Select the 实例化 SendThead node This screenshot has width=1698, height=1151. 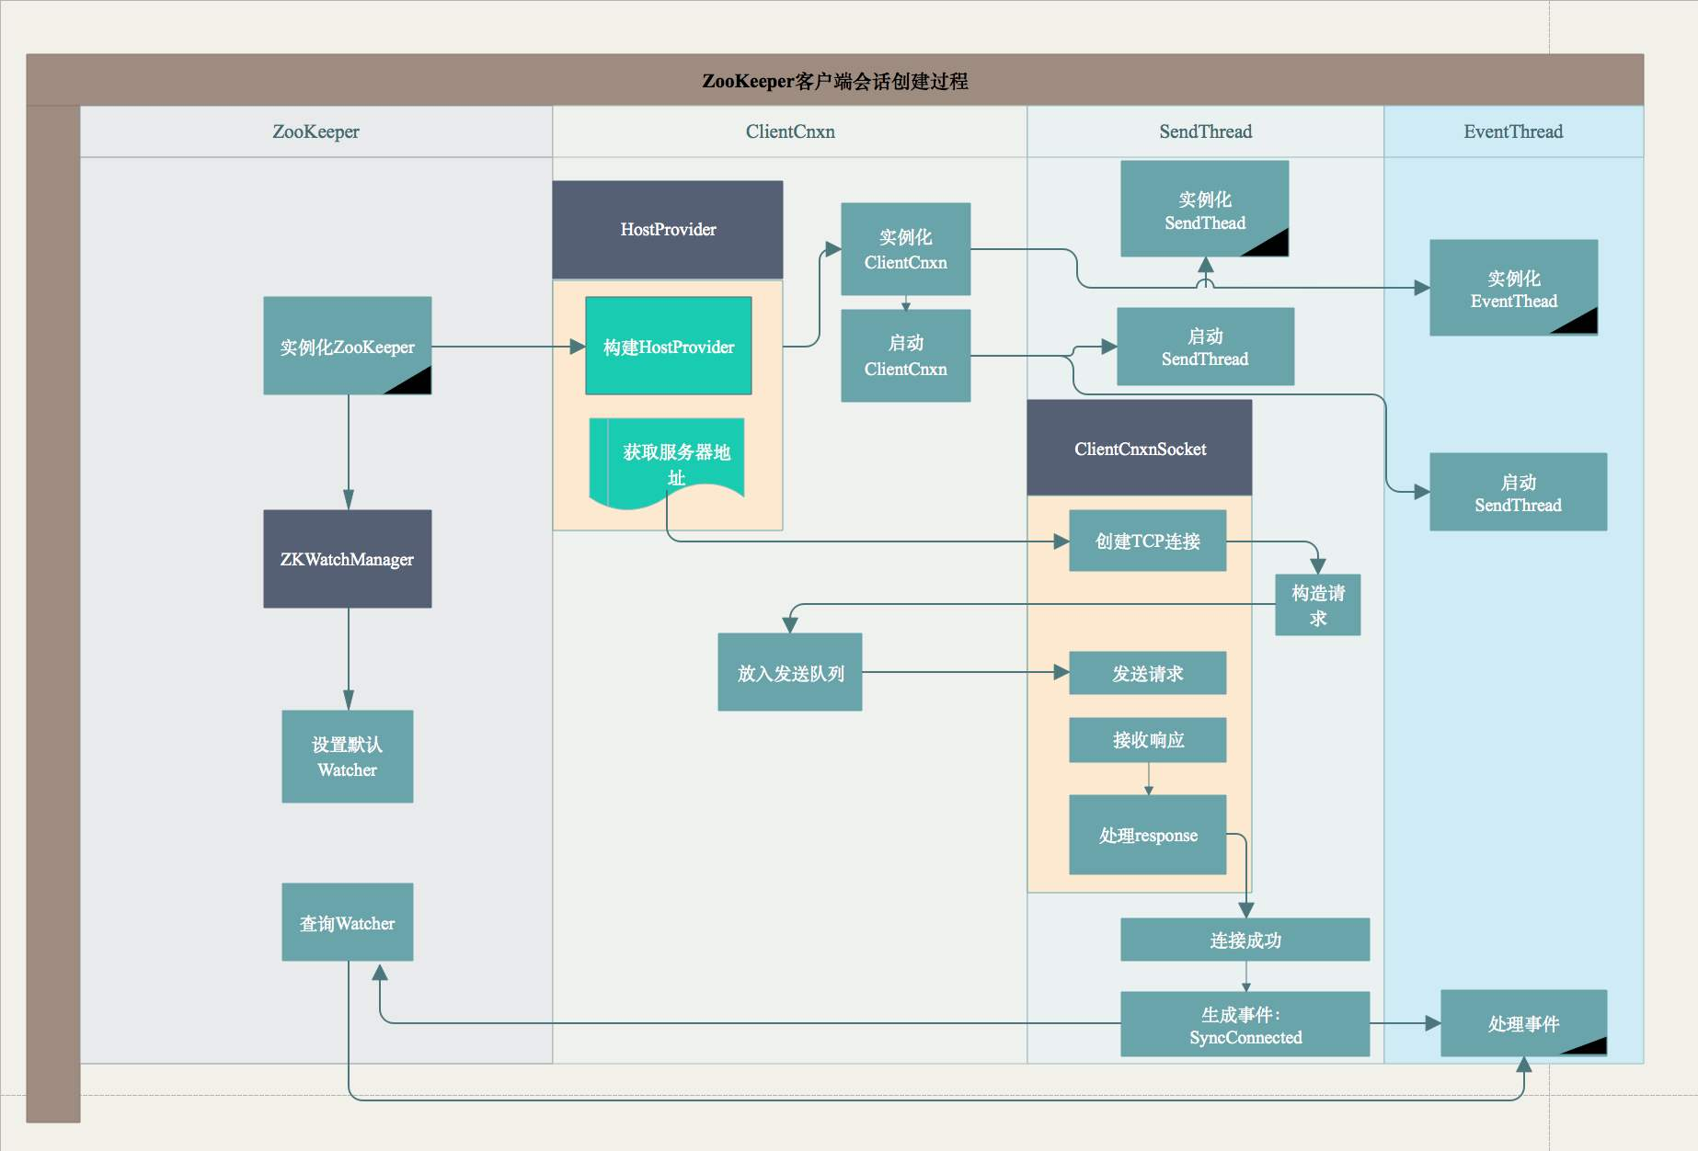pyautogui.click(x=1205, y=209)
